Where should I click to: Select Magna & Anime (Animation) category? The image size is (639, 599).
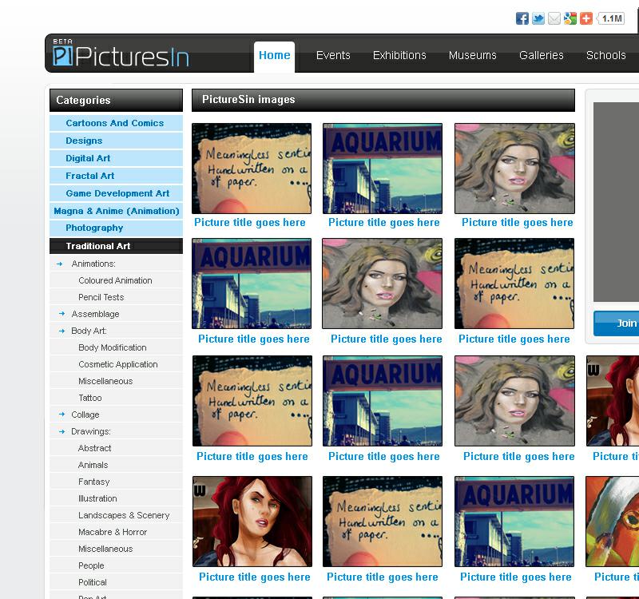pos(116,211)
